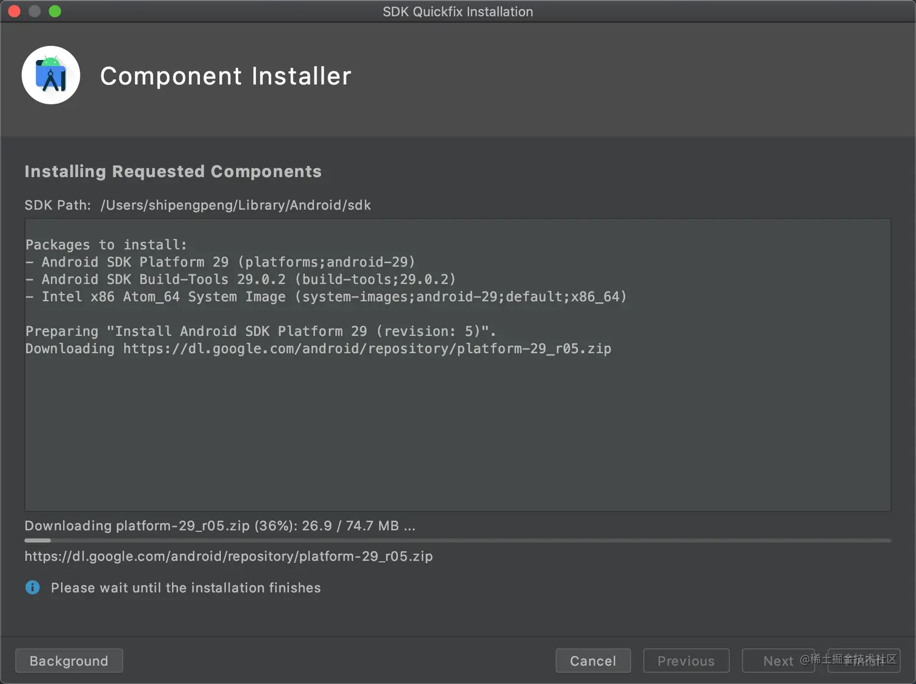Click the grey minimize window button
The image size is (916, 684).
[x=35, y=12]
